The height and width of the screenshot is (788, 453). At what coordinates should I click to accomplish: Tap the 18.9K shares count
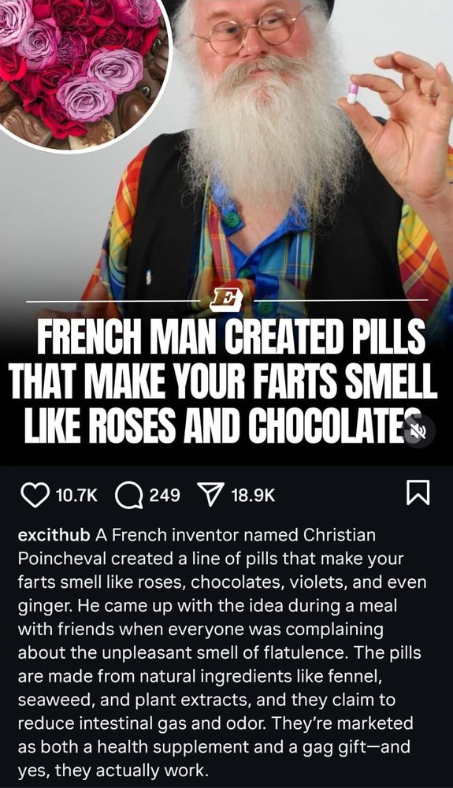[253, 496]
